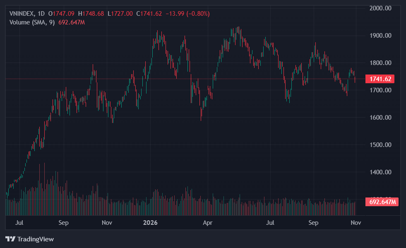
Task: Click the red 692.647M volume axis label
Action: pos(382,202)
